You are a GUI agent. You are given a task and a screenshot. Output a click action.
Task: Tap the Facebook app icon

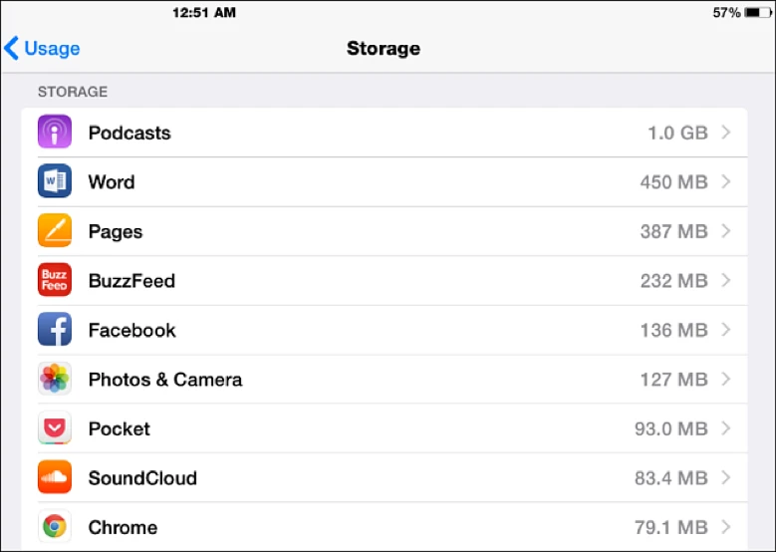55,330
